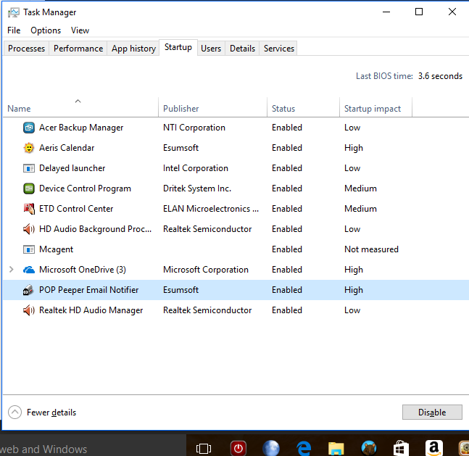Open the globe browser icon in taskbar

click(x=271, y=448)
